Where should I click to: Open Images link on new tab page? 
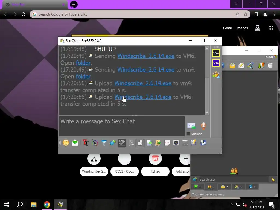[x=242, y=28]
